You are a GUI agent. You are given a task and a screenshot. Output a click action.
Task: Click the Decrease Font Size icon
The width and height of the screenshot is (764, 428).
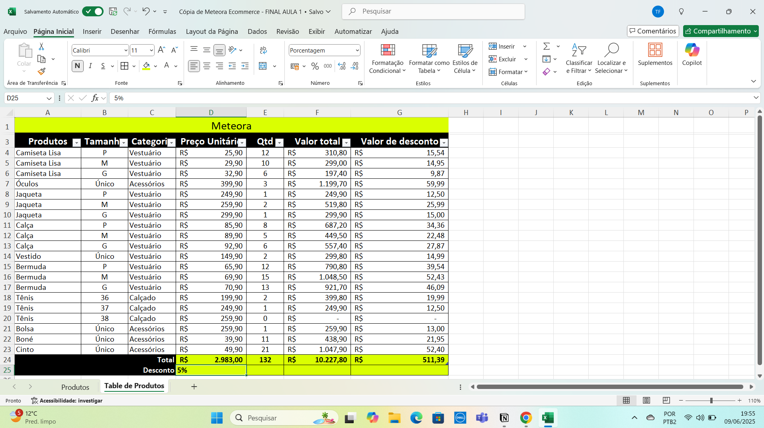click(x=174, y=50)
